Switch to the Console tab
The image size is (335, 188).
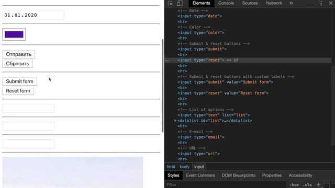click(x=226, y=3)
